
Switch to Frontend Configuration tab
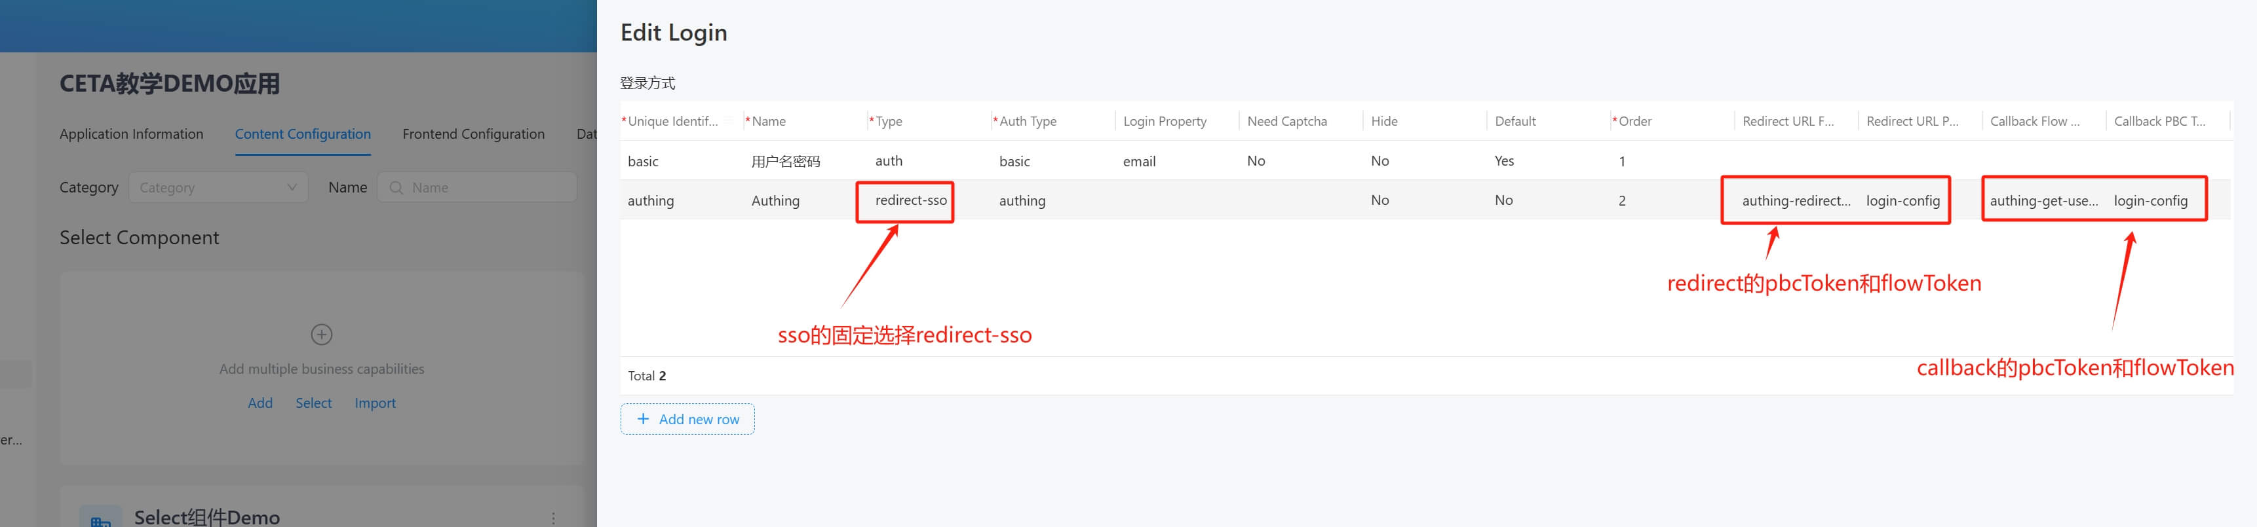[473, 134]
